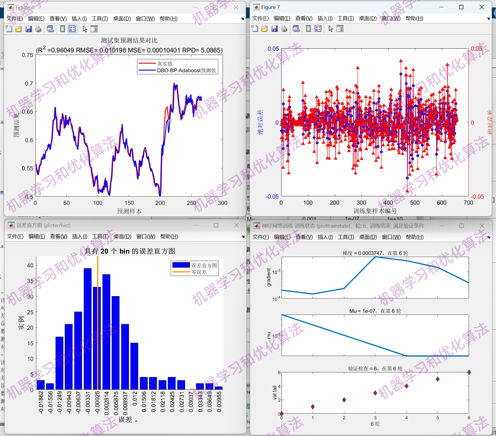Open 工具(T) menu in 误差直方图 window
Viewport: 496px width, 436px height.
click(x=100, y=237)
